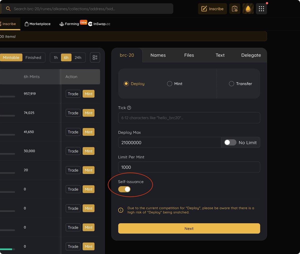300x254 pixels.
Task: Select the Transfer radio option
Action: [x=231, y=84]
